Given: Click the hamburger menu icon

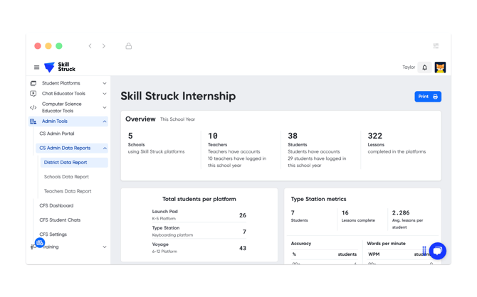Looking at the screenshot, I should coord(37,67).
